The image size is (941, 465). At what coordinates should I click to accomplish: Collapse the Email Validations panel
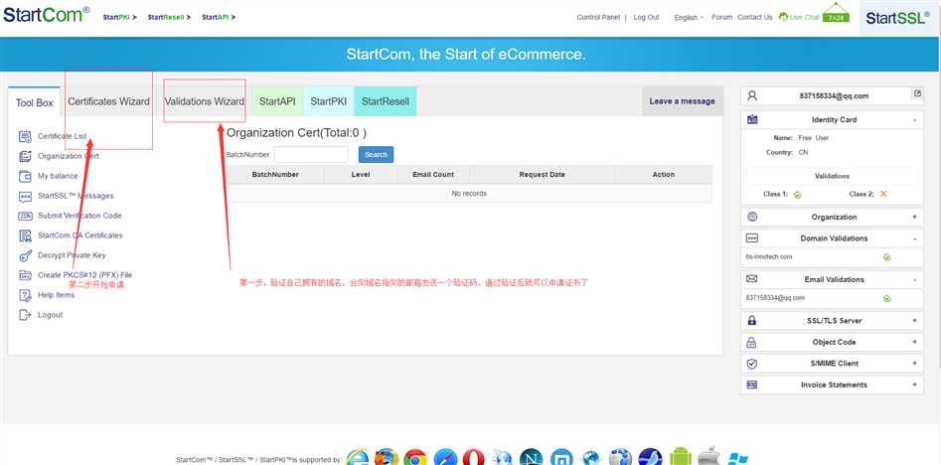pos(914,279)
